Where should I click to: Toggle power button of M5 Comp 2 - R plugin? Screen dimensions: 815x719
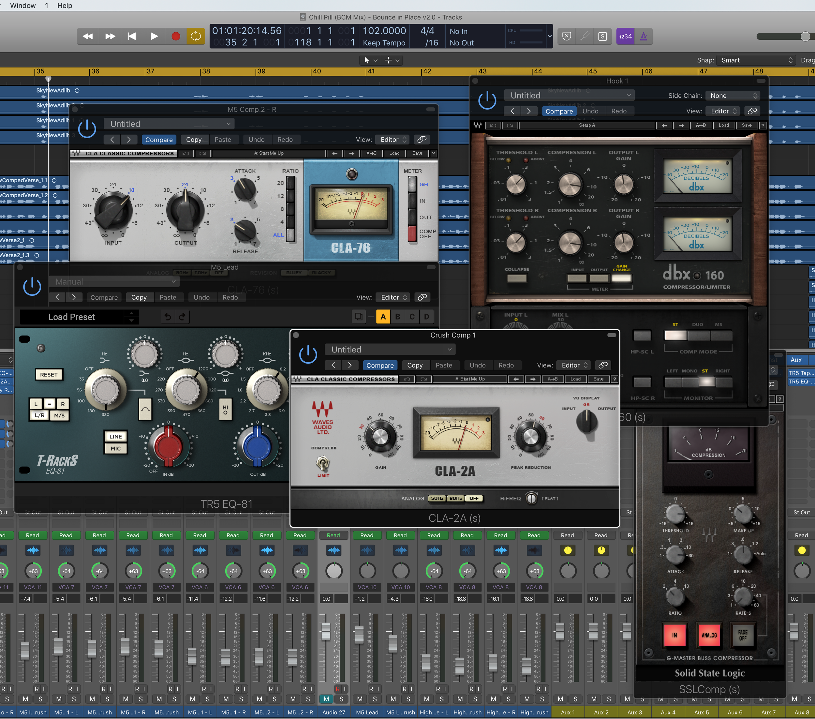pyautogui.click(x=87, y=129)
